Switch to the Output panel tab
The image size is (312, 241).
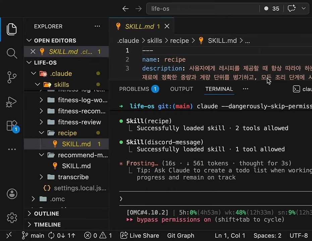182,89
